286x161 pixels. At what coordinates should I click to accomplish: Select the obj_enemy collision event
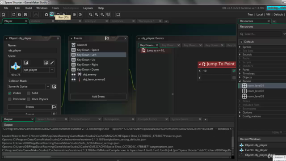(x=98, y=75)
